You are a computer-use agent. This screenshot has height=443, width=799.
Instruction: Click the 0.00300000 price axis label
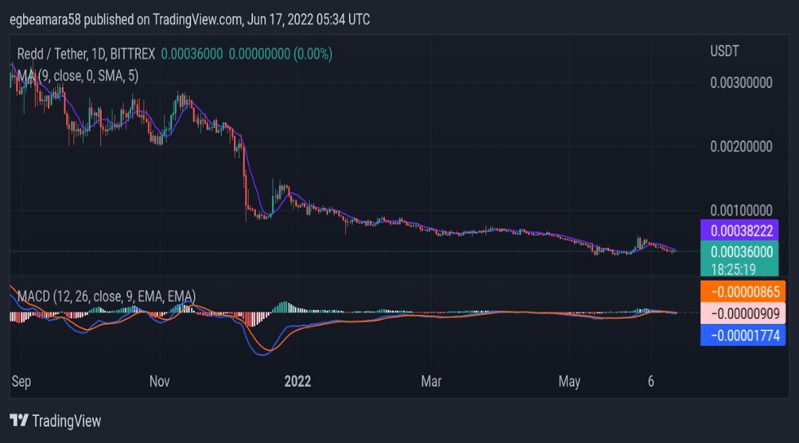[741, 82]
